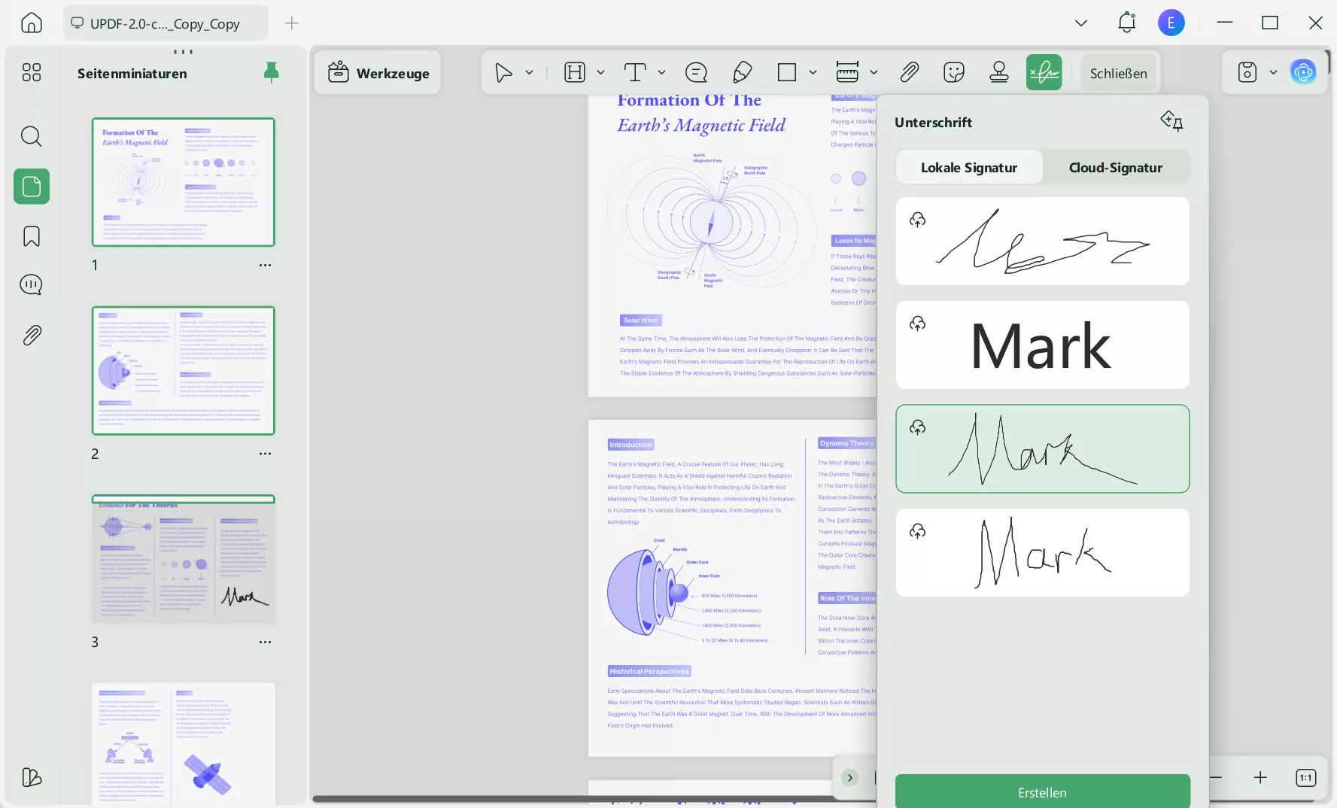The width and height of the screenshot is (1337, 808).
Task: Open page 4 thumbnail
Action: click(184, 743)
